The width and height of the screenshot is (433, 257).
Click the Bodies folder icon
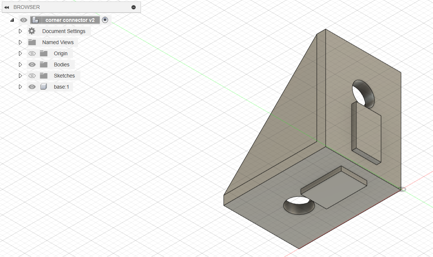tap(43, 65)
